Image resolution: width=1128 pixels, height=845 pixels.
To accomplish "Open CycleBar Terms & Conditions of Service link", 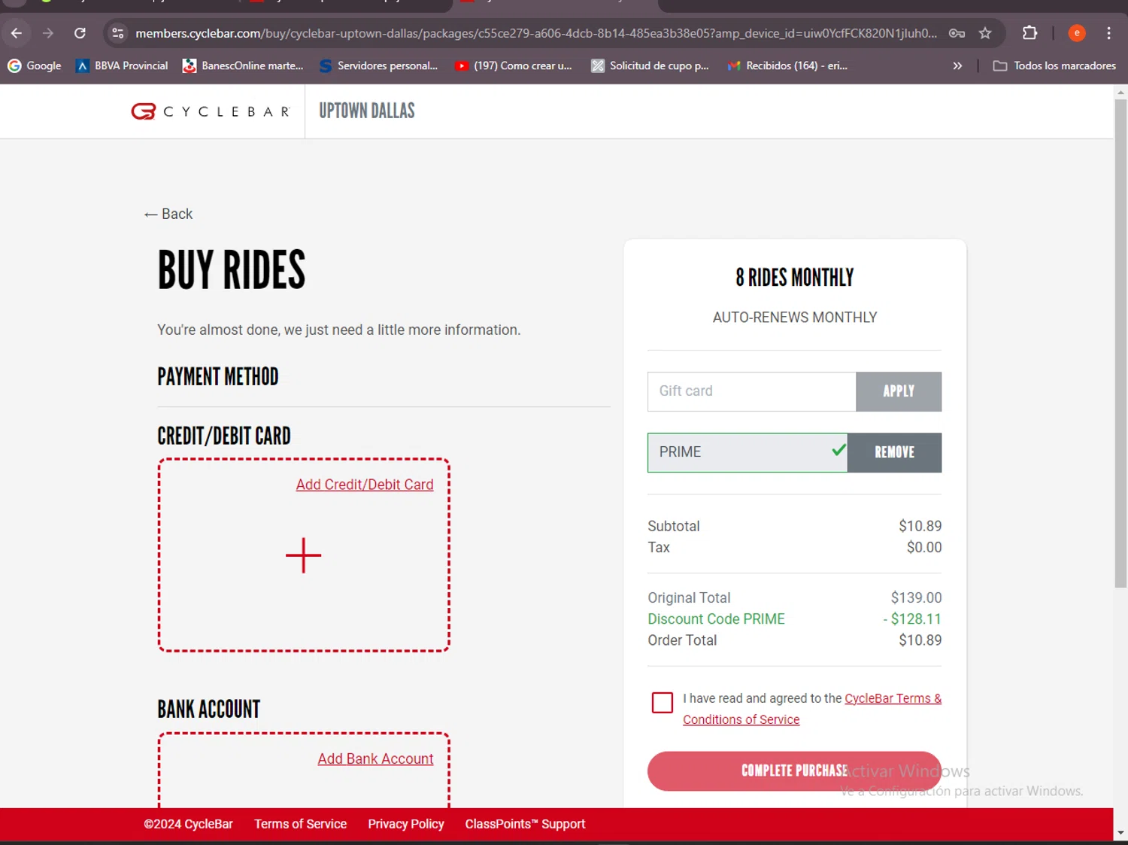I will click(812, 709).
